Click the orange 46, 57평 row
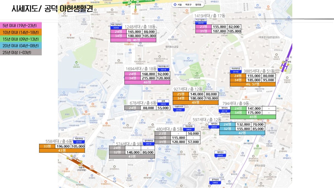The image size is (334, 188). point(252,84)
